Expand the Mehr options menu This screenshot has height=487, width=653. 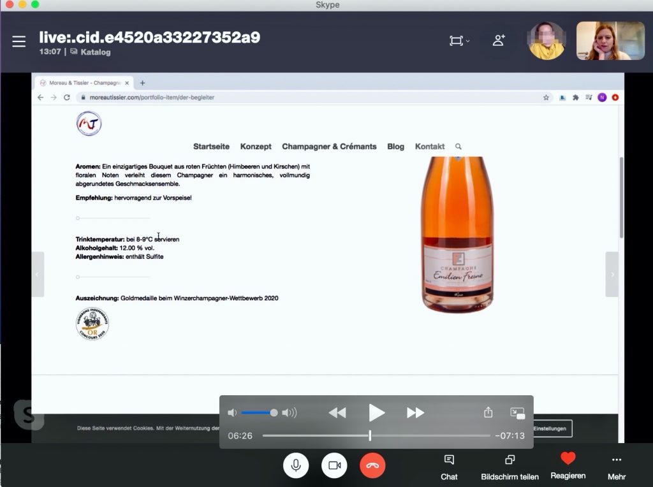[x=616, y=467]
